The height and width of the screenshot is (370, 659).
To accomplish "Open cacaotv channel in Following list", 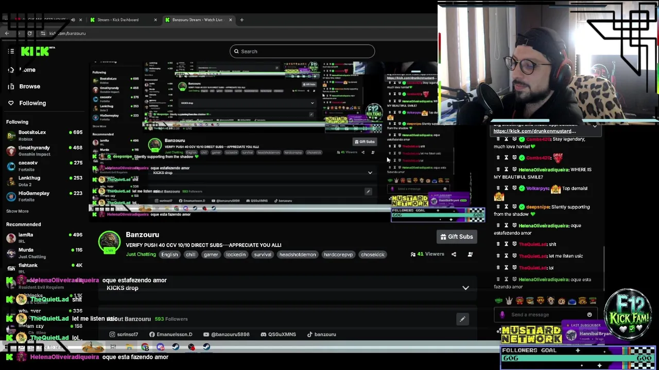I will [x=45, y=165].
